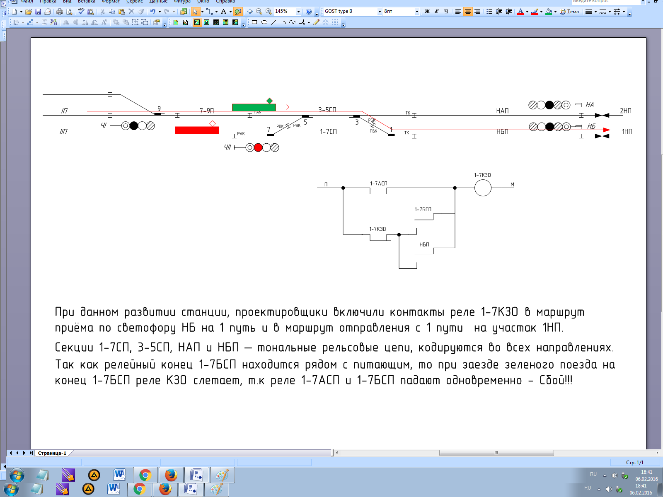
Task: Apply the red font color swatch
Action: coord(520,12)
